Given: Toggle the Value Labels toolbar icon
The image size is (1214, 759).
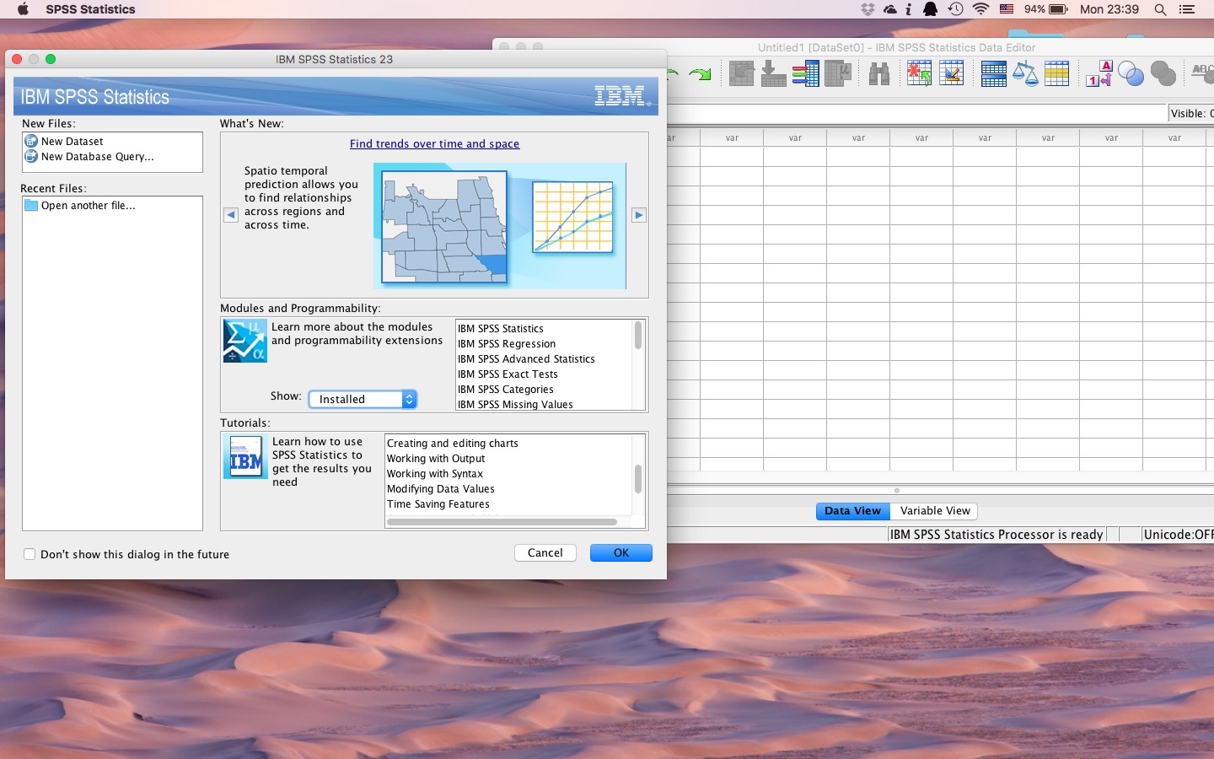Looking at the screenshot, I should tap(1099, 74).
